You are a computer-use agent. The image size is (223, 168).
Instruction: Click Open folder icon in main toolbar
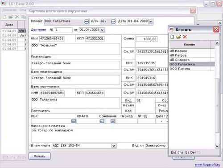coord(11,17)
